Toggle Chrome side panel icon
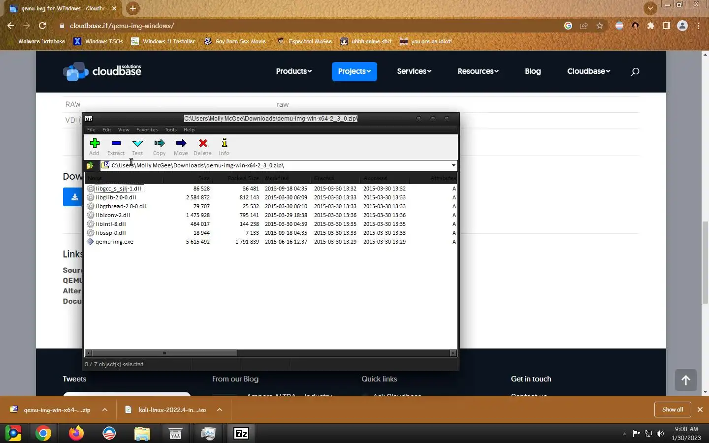Viewport: 709px width, 443px height. (667, 26)
